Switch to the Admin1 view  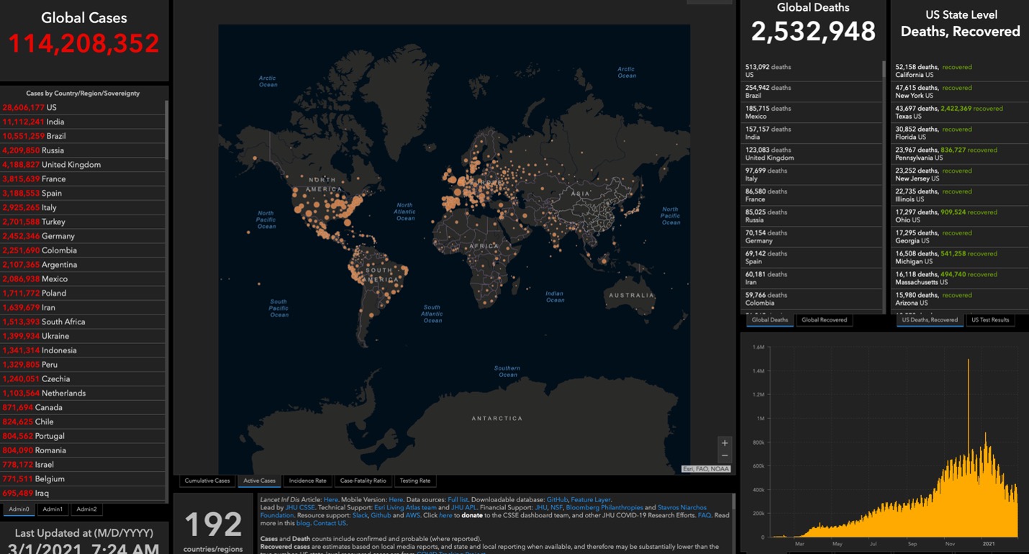[52, 509]
